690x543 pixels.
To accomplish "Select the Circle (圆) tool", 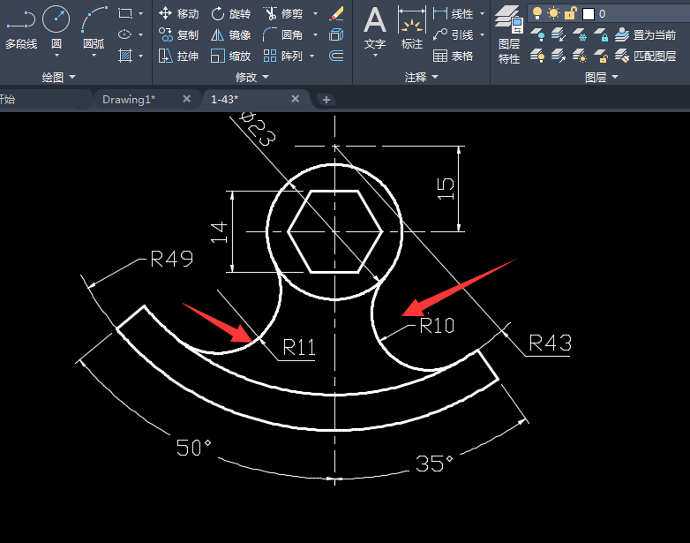I will point(56,26).
